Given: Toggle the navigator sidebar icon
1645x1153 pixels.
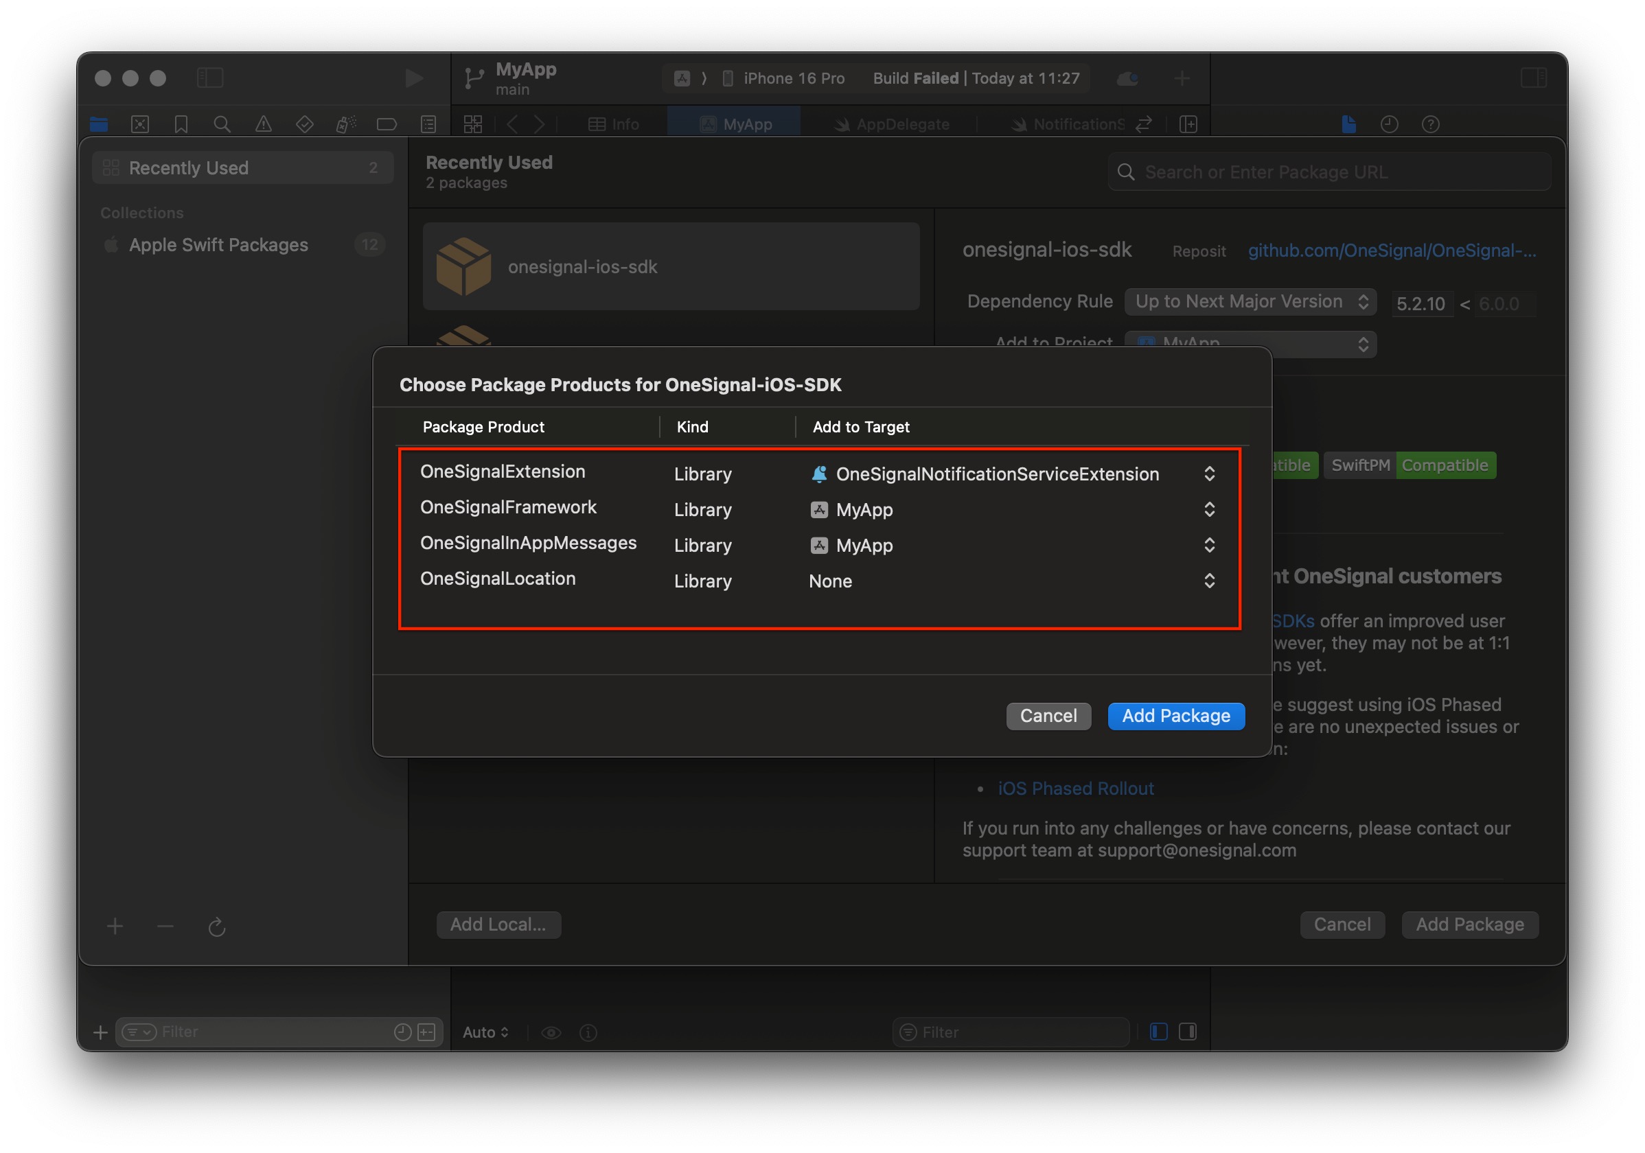Looking at the screenshot, I should point(210,78).
